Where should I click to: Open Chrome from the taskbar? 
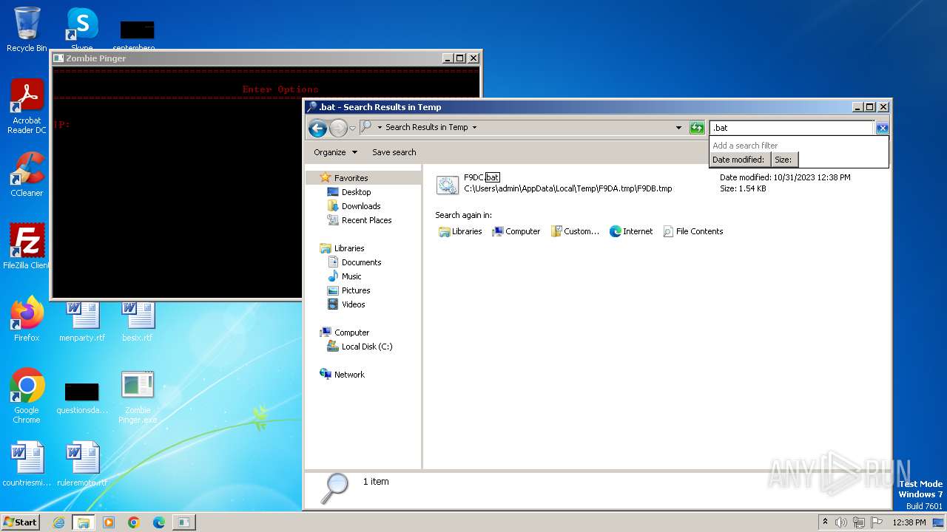134,522
